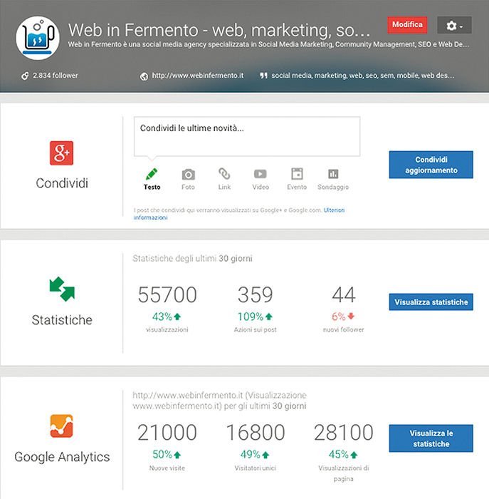Click the social media agency description line
The width and height of the screenshot is (489, 499).
(268, 44)
